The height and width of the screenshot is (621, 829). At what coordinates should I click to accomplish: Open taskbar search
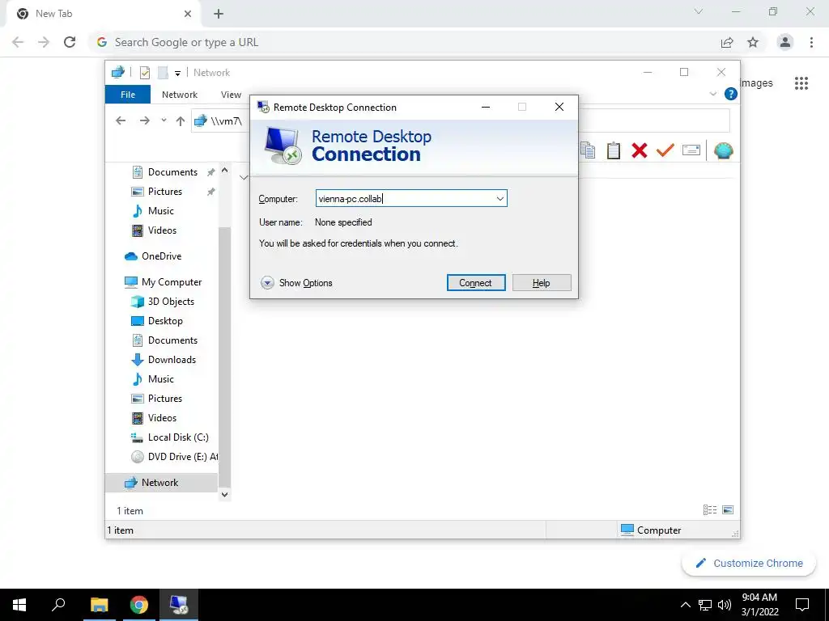point(58,605)
